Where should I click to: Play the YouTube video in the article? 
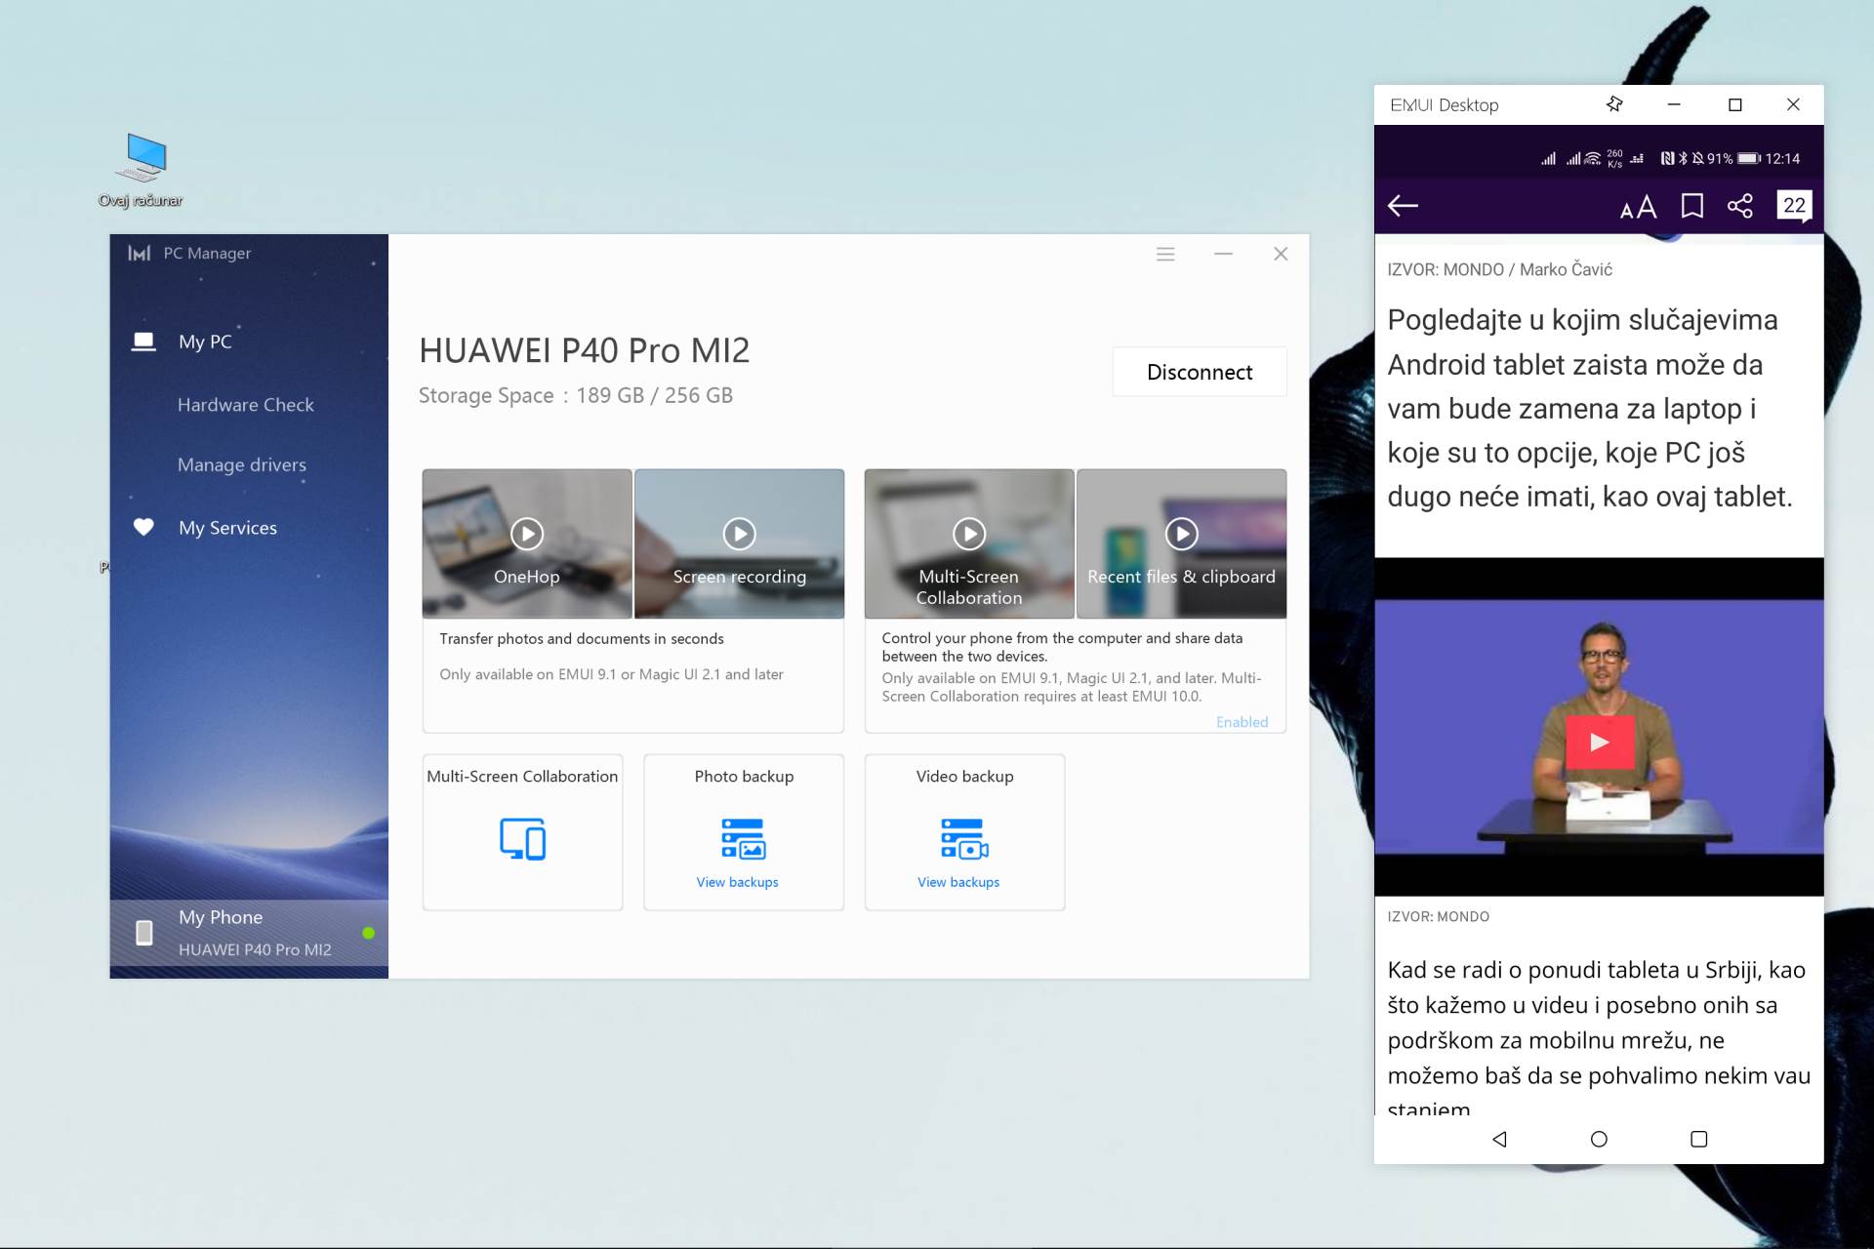tap(1600, 743)
